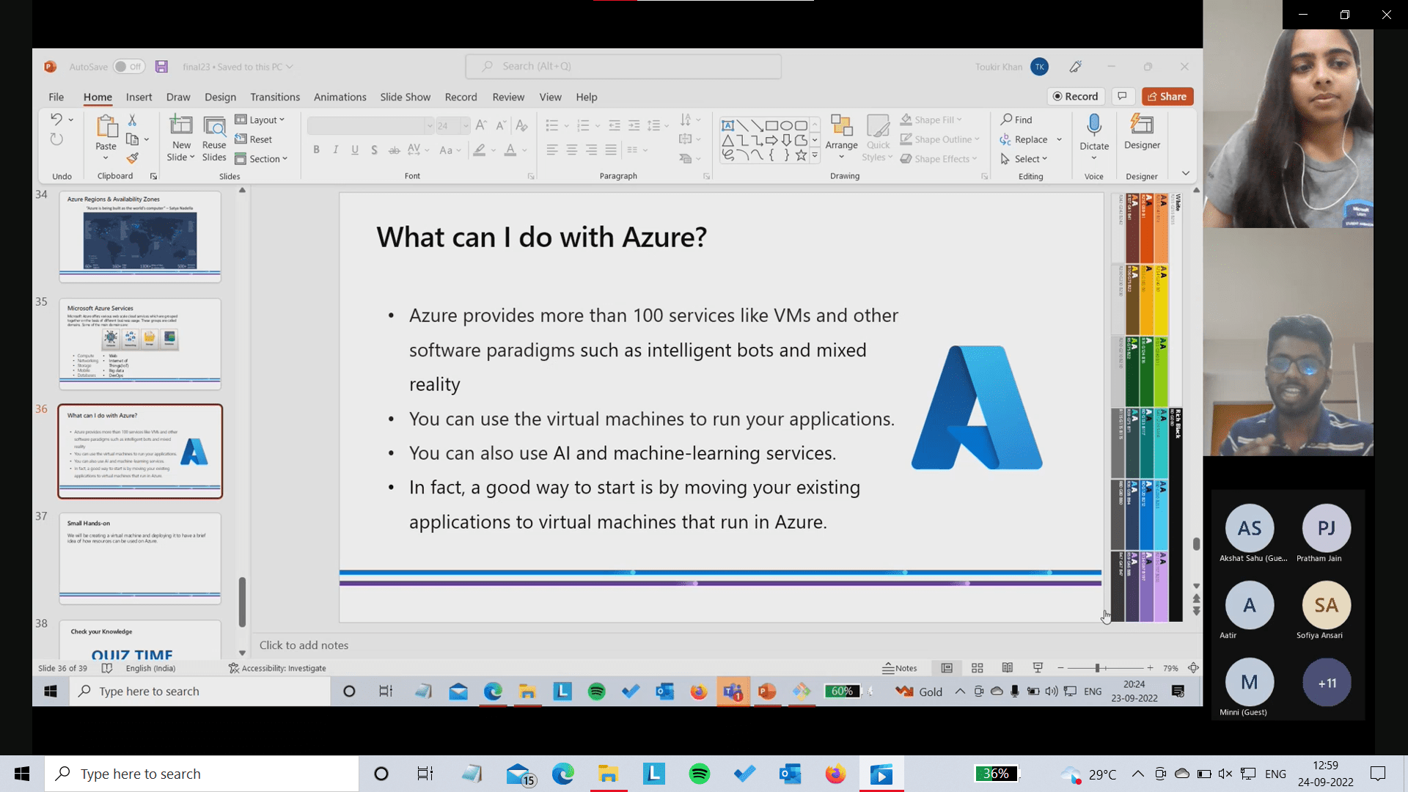This screenshot has width=1408, height=792.
Task: Toggle text Shadow formatting
Action: coord(374,150)
